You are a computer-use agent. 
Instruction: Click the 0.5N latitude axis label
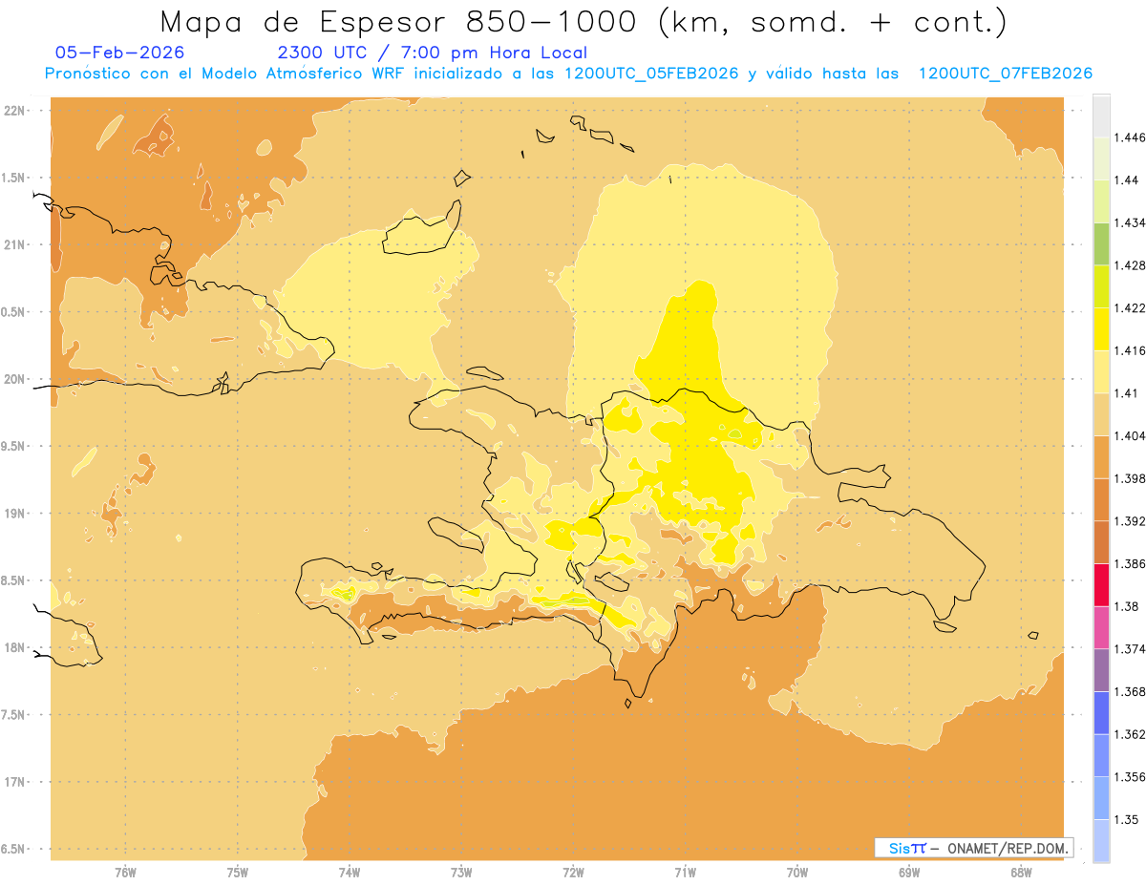coord(14,312)
